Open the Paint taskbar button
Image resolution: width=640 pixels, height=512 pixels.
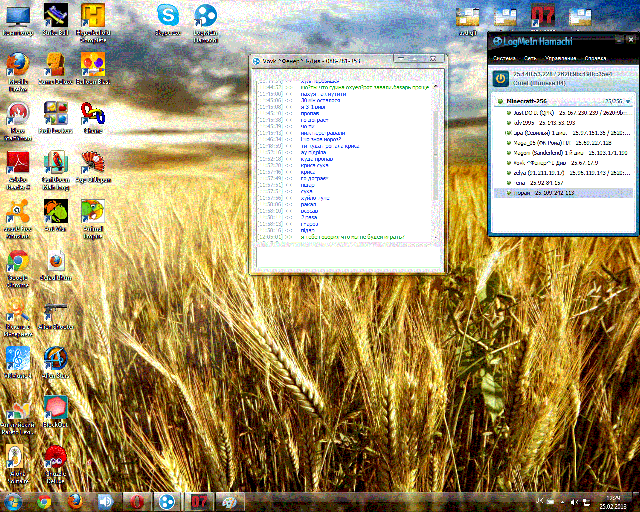[x=229, y=501]
